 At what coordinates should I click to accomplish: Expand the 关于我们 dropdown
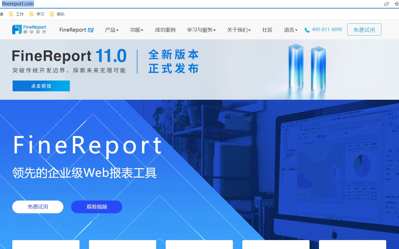(238, 30)
